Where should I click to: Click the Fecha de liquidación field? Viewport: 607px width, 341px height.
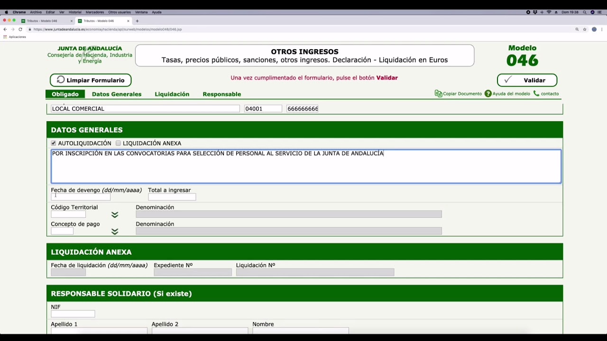(68, 272)
